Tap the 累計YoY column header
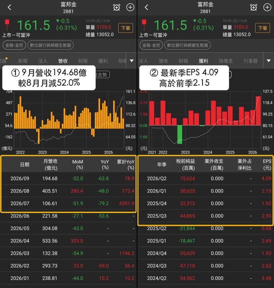Screen dimensions: 274x288 126,164
